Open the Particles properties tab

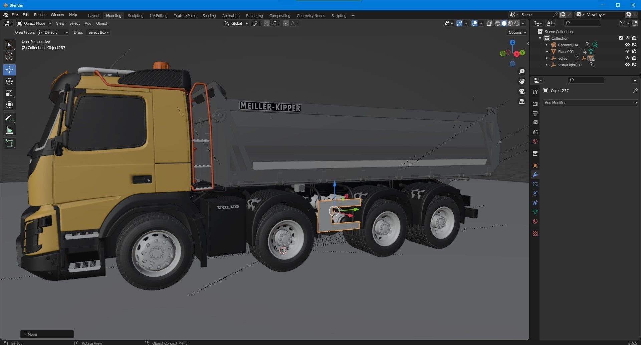point(535,184)
